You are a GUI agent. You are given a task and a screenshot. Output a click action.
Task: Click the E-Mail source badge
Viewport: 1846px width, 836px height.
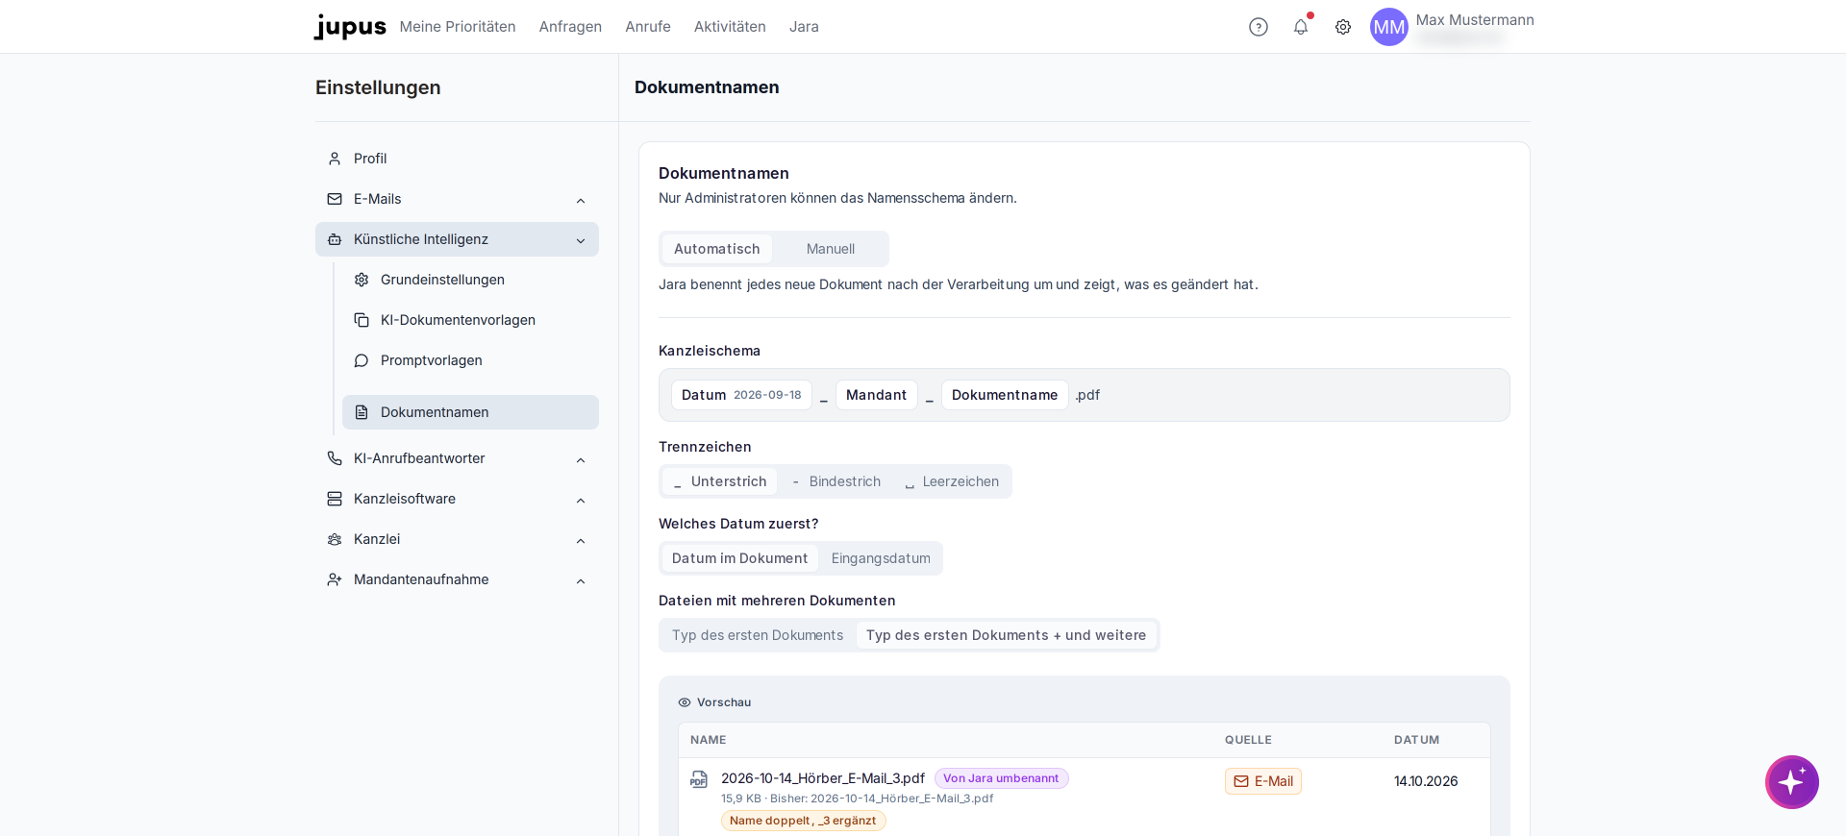[1263, 781]
